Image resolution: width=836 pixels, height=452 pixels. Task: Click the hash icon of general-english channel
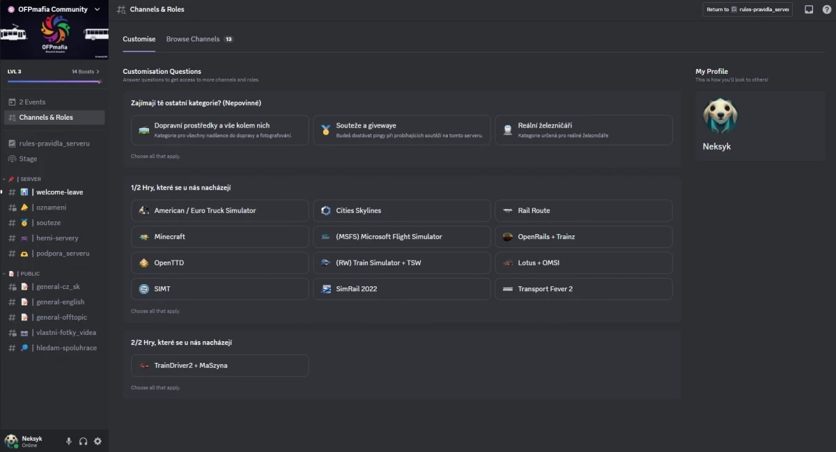(12, 302)
